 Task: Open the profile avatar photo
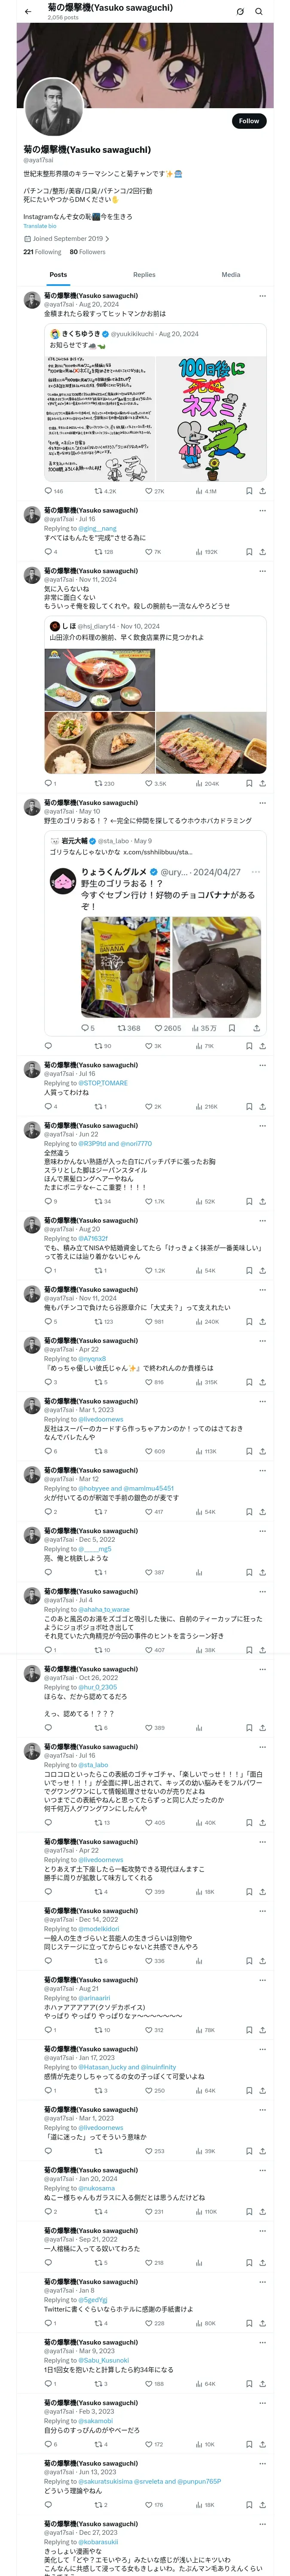coord(52,106)
